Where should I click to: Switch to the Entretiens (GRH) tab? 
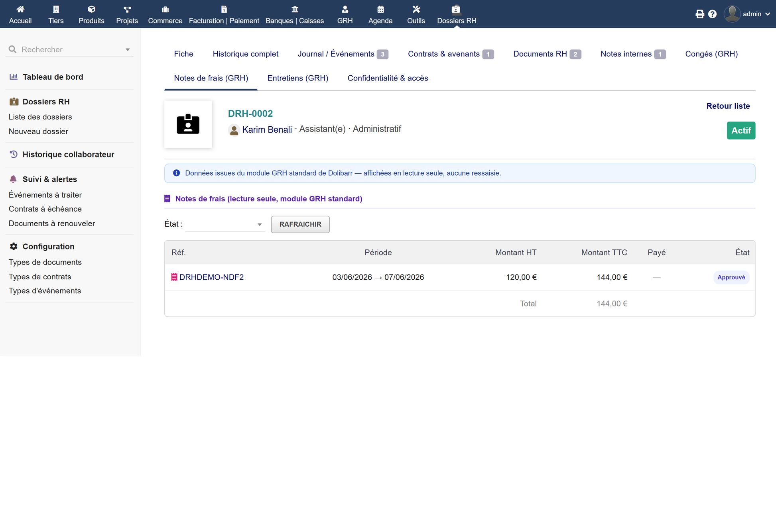(297, 78)
